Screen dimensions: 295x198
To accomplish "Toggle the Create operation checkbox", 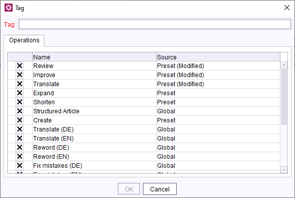I will pos(20,120).
